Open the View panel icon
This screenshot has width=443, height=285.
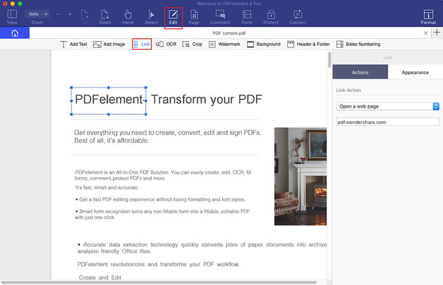(x=12, y=17)
